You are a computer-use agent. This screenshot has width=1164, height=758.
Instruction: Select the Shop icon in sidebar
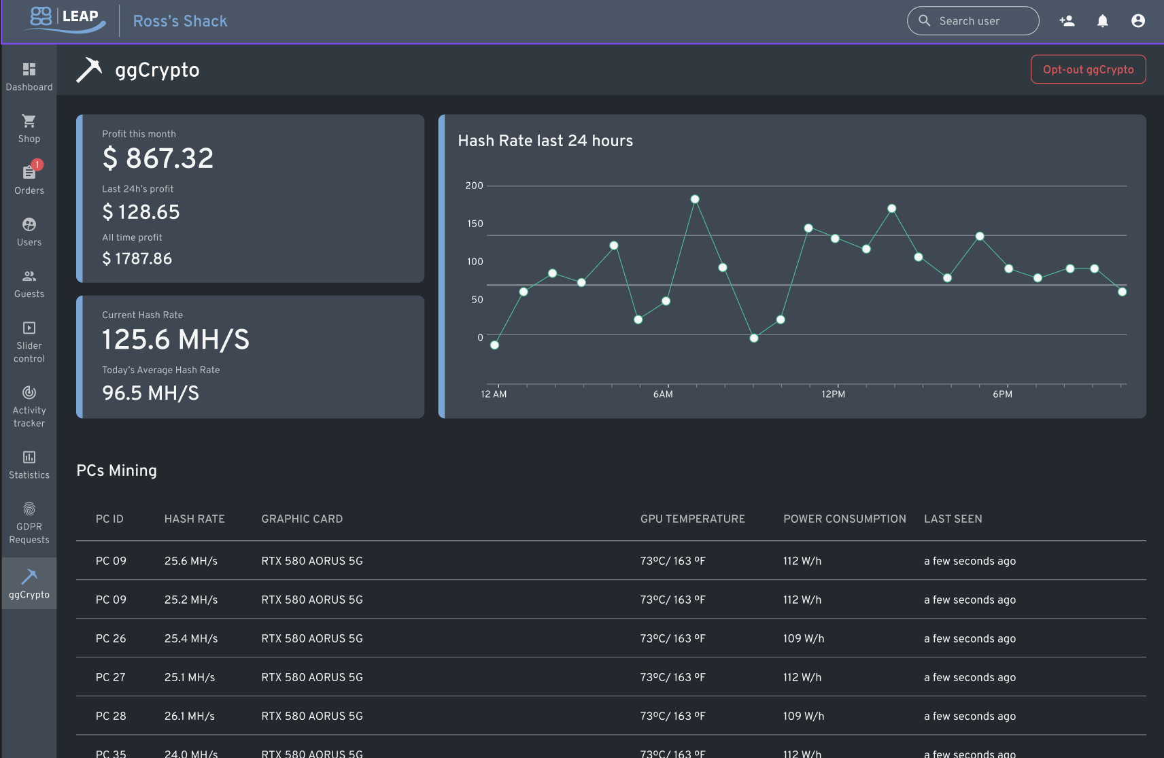click(x=29, y=126)
